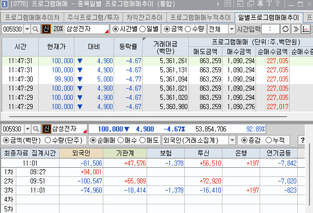313x213 pixels.
Task: Switch to the 일별프로그램매매추이 tab
Action: pyautogui.click(x=269, y=18)
